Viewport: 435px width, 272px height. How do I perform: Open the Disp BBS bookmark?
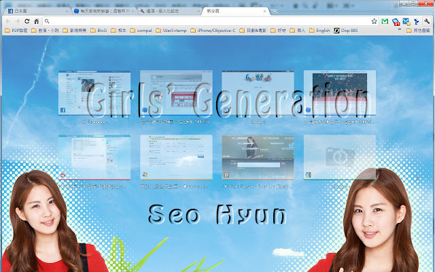click(346, 31)
